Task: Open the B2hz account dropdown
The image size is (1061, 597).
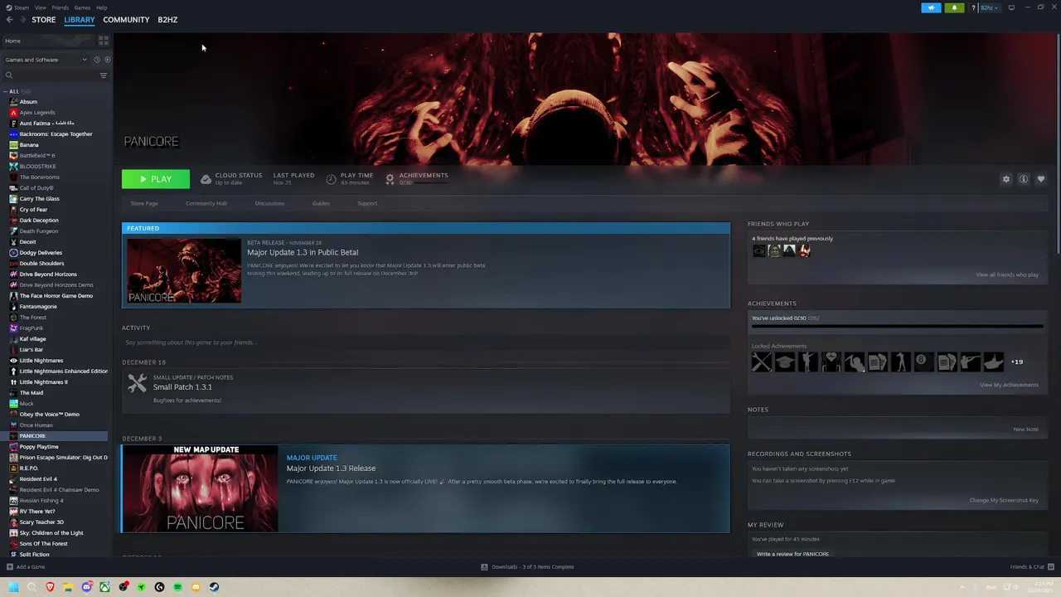Action: click(990, 7)
